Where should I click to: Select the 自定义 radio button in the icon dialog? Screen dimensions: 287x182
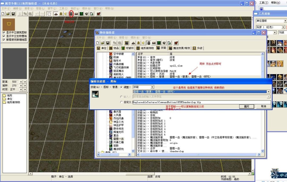122,102
